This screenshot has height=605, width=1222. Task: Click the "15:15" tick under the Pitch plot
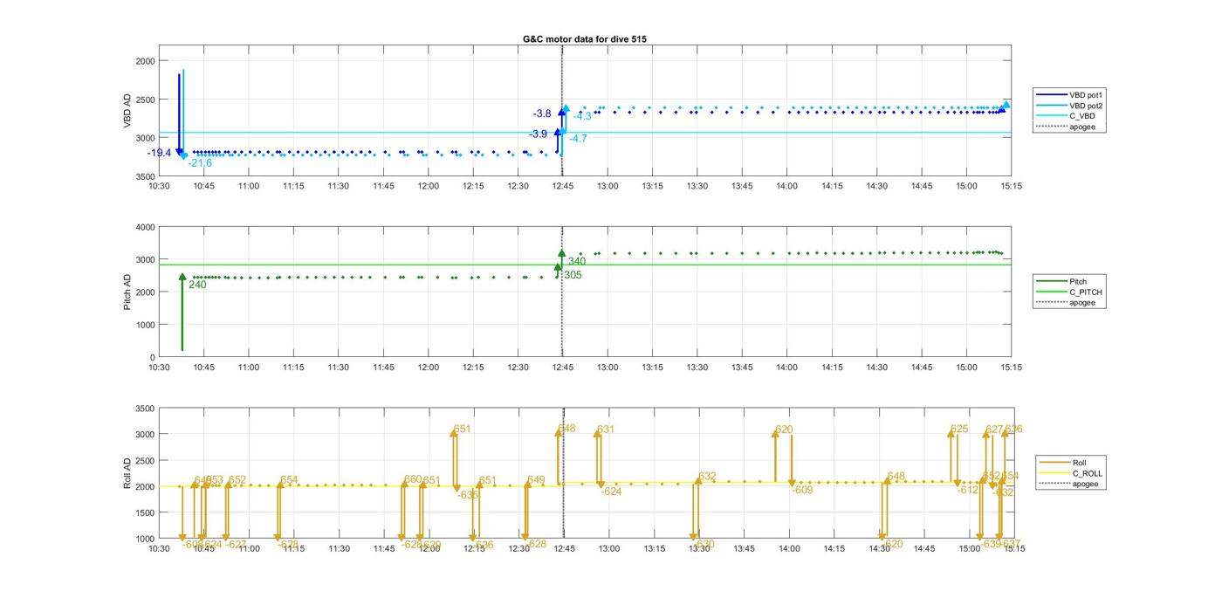pos(1011,367)
